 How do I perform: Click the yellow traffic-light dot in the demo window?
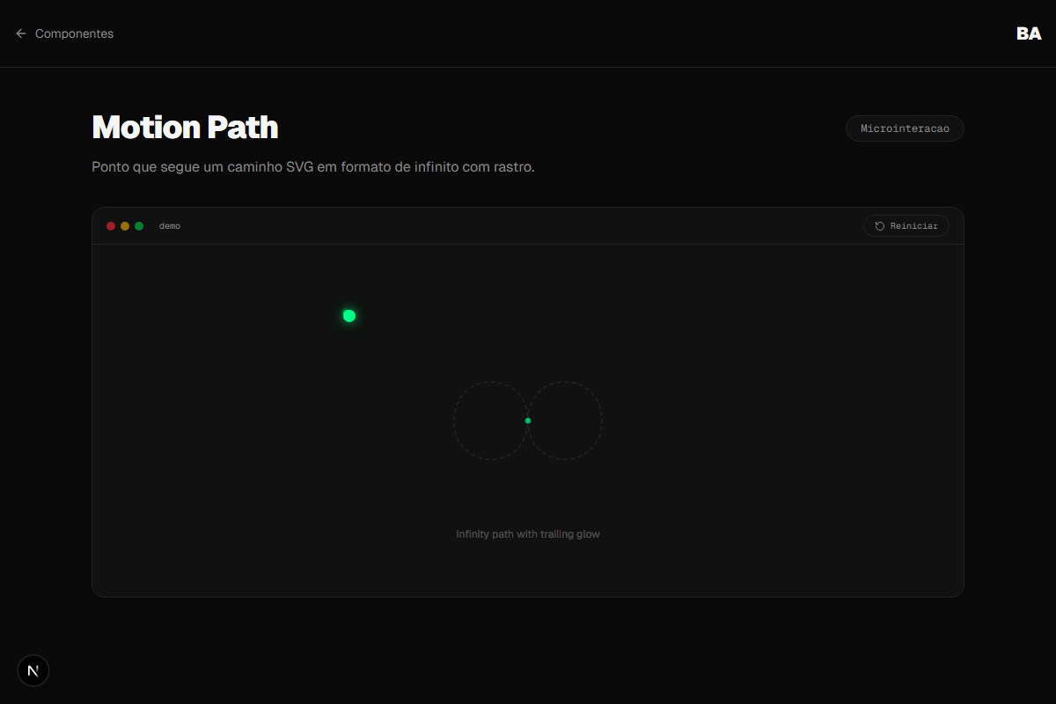click(124, 225)
